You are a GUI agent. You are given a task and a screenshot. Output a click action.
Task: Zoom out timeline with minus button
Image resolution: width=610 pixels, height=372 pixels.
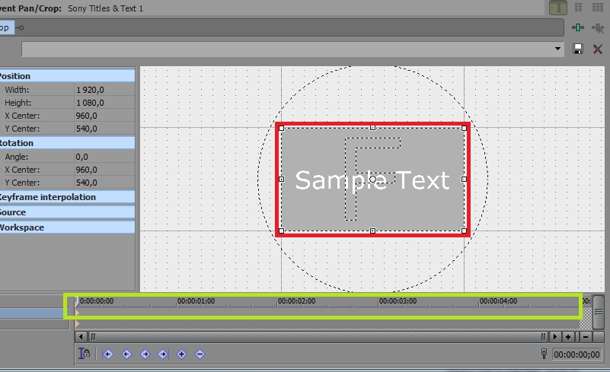(x=586, y=337)
